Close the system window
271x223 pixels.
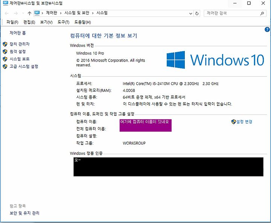click(x=263, y=3)
